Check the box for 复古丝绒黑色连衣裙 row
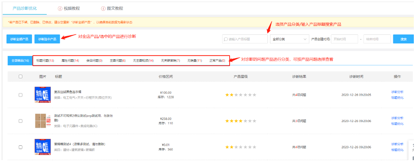 21,95
